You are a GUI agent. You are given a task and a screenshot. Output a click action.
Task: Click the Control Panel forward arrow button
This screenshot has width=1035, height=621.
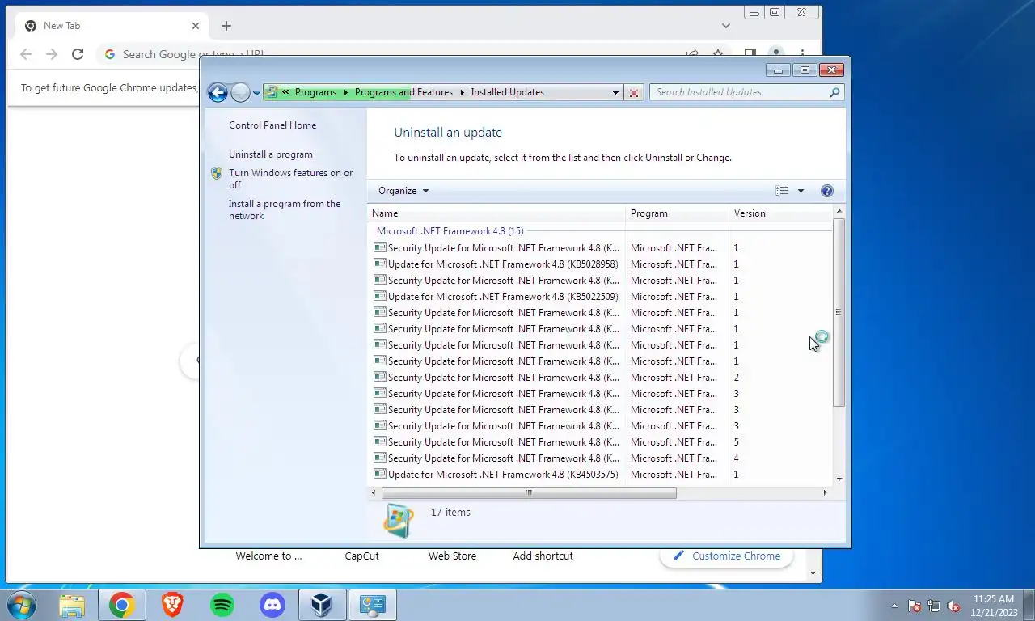tap(240, 92)
